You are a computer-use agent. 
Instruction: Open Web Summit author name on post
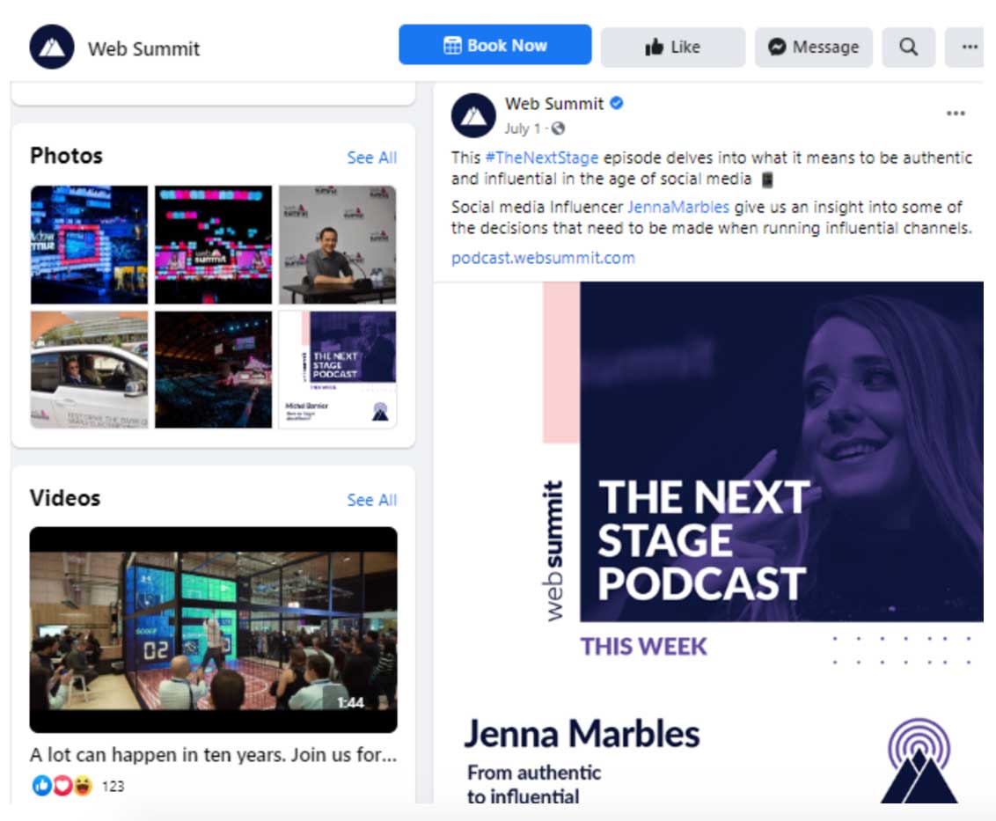[554, 104]
